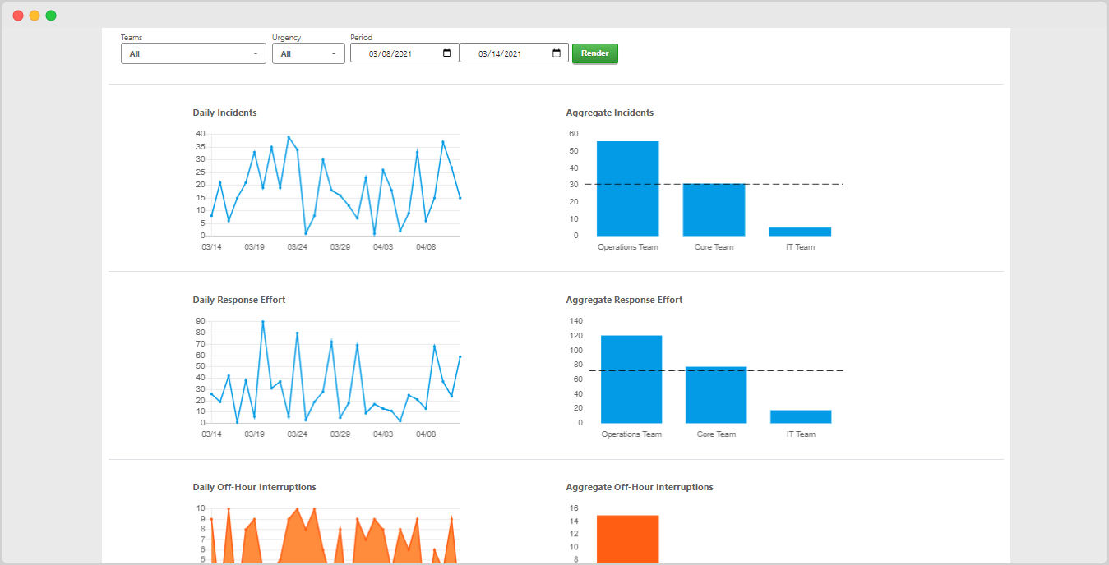Click the Urgency label

[287, 38]
